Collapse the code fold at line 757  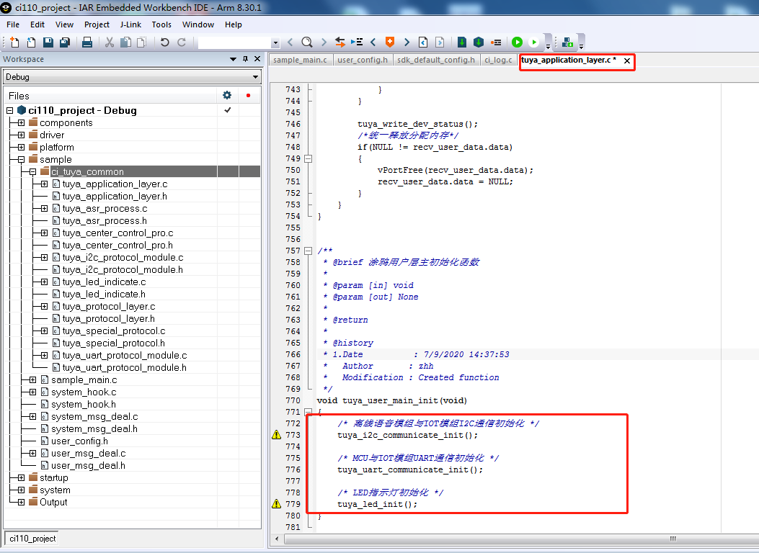[308, 251]
